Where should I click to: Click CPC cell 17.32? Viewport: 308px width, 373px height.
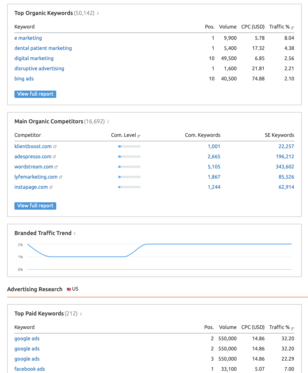click(x=258, y=48)
